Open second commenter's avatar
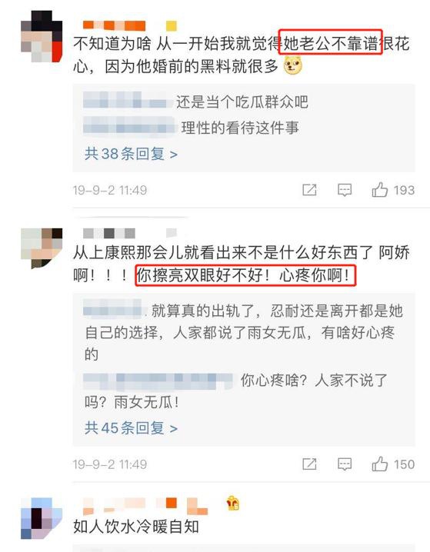This screenshot has height=552, width=430. pos(42,248)
